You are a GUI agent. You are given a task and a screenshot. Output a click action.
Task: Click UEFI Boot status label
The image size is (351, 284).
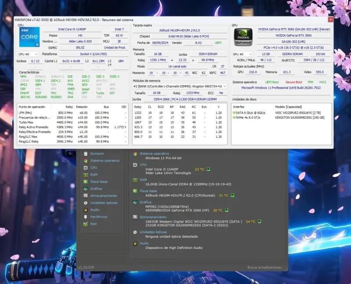(272, 82)
